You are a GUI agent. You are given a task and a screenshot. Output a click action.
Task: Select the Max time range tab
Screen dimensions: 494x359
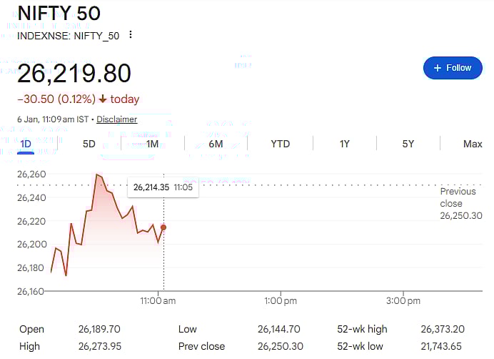point(472,144)
